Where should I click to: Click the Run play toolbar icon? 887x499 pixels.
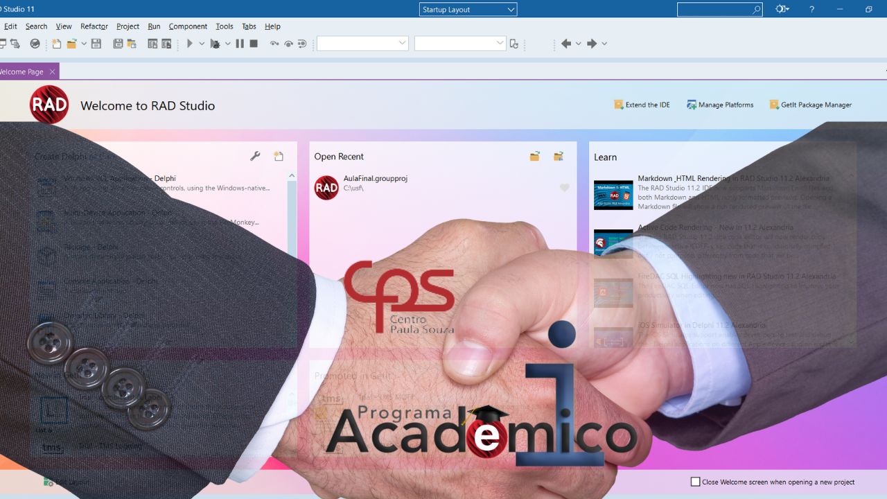click(189, 44)
